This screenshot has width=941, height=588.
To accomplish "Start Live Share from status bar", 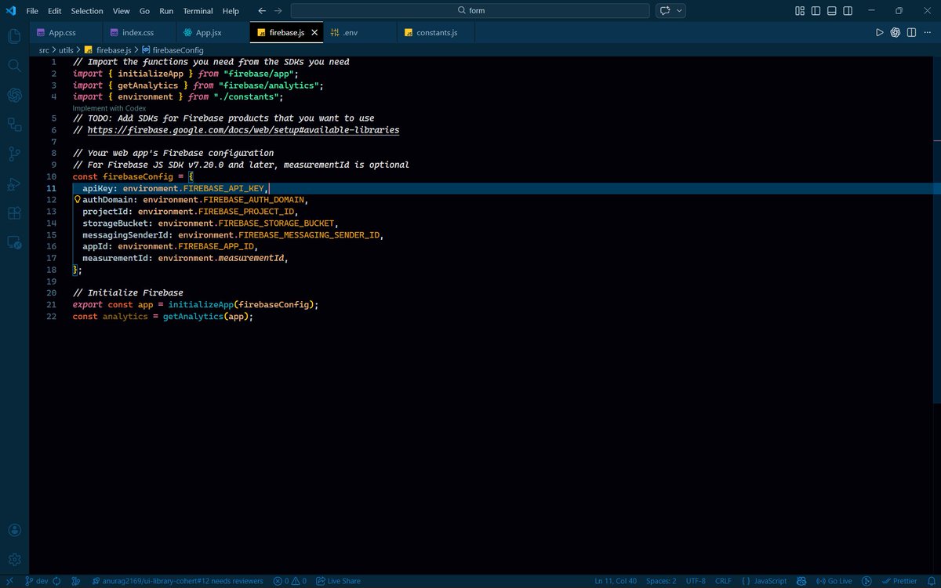I will pos(338,581).
